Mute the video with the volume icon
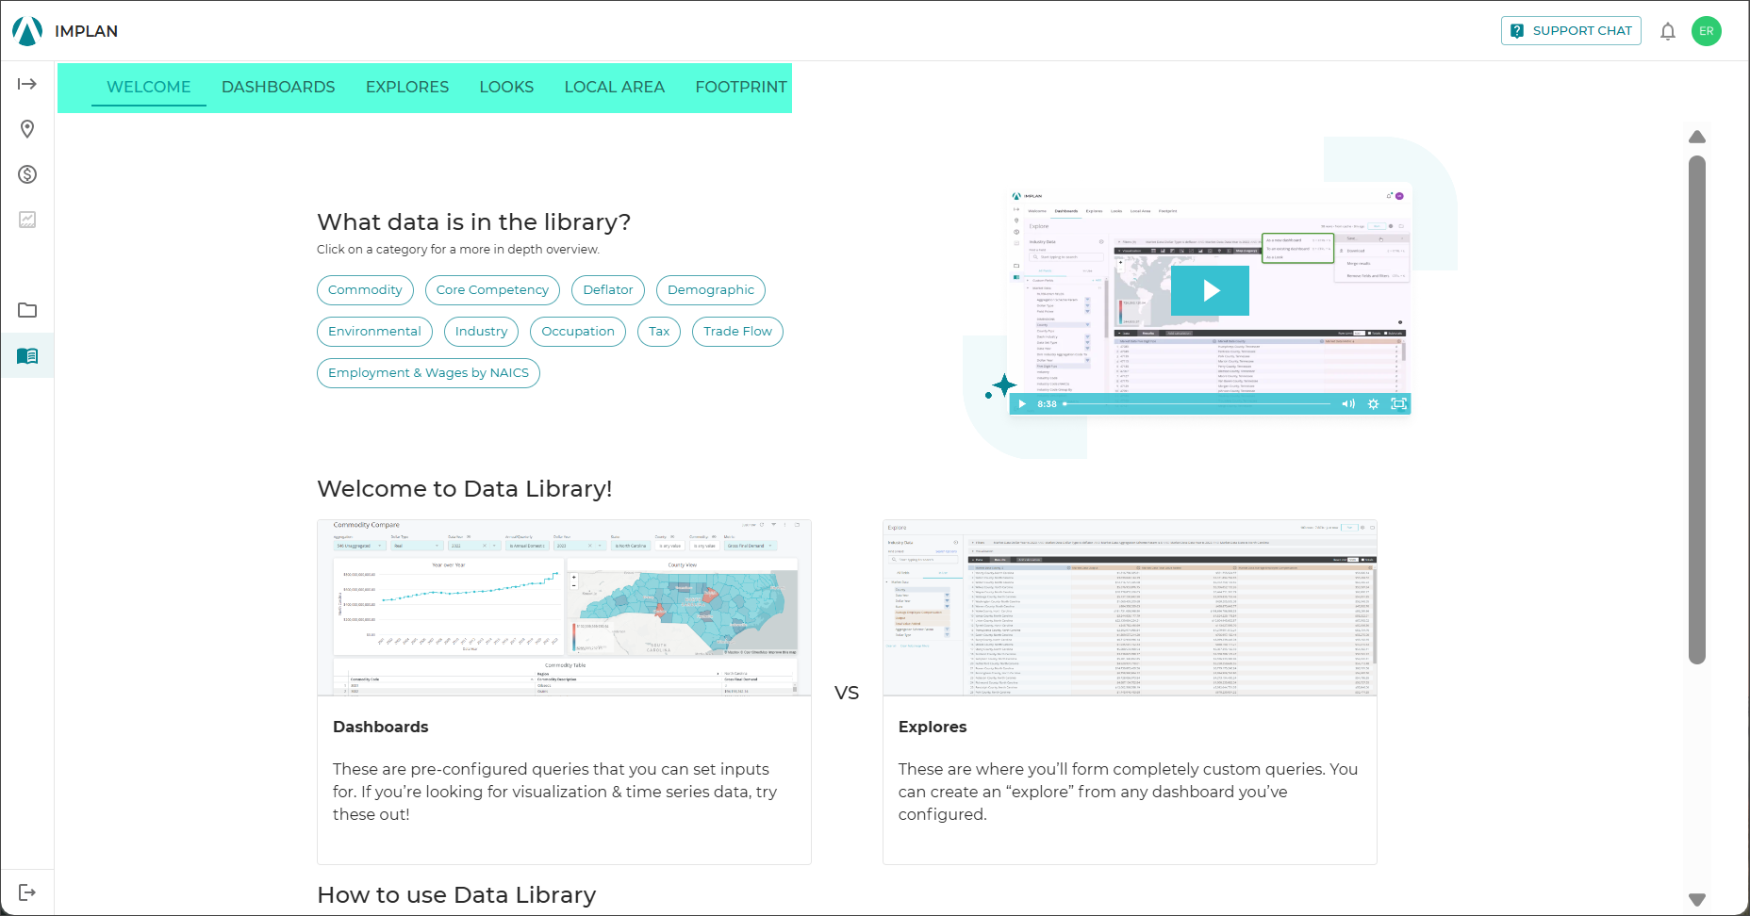The height and width of the screenshot is (916, 1750). pyautogui.click(x=1348, y=404)
